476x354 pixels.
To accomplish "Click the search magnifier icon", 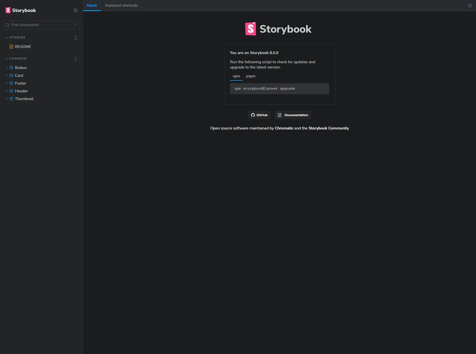I will point(8,25).
